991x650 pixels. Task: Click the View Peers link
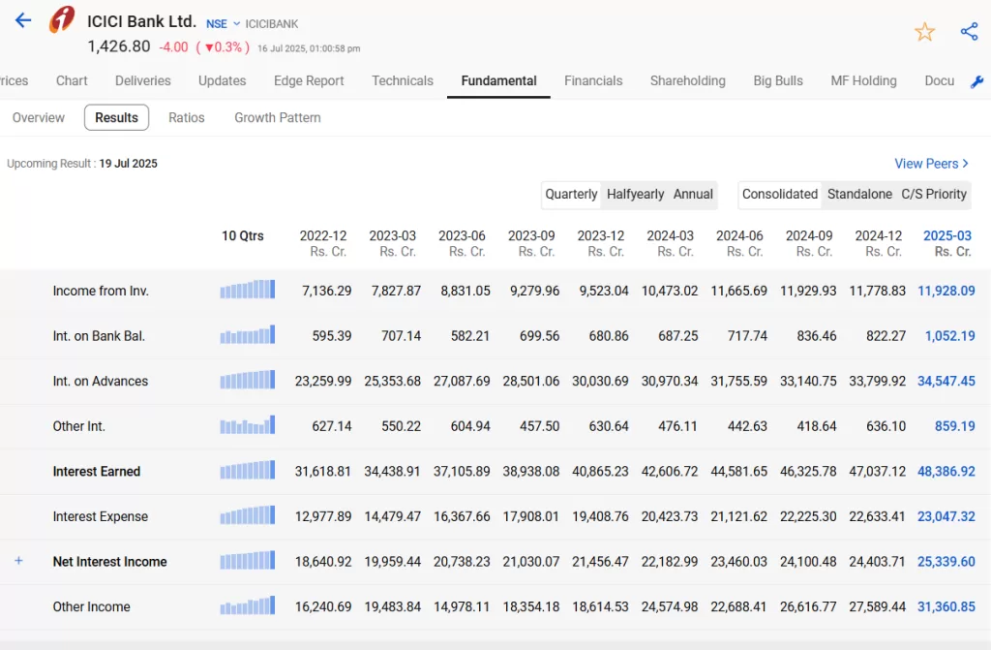(932, 164)
